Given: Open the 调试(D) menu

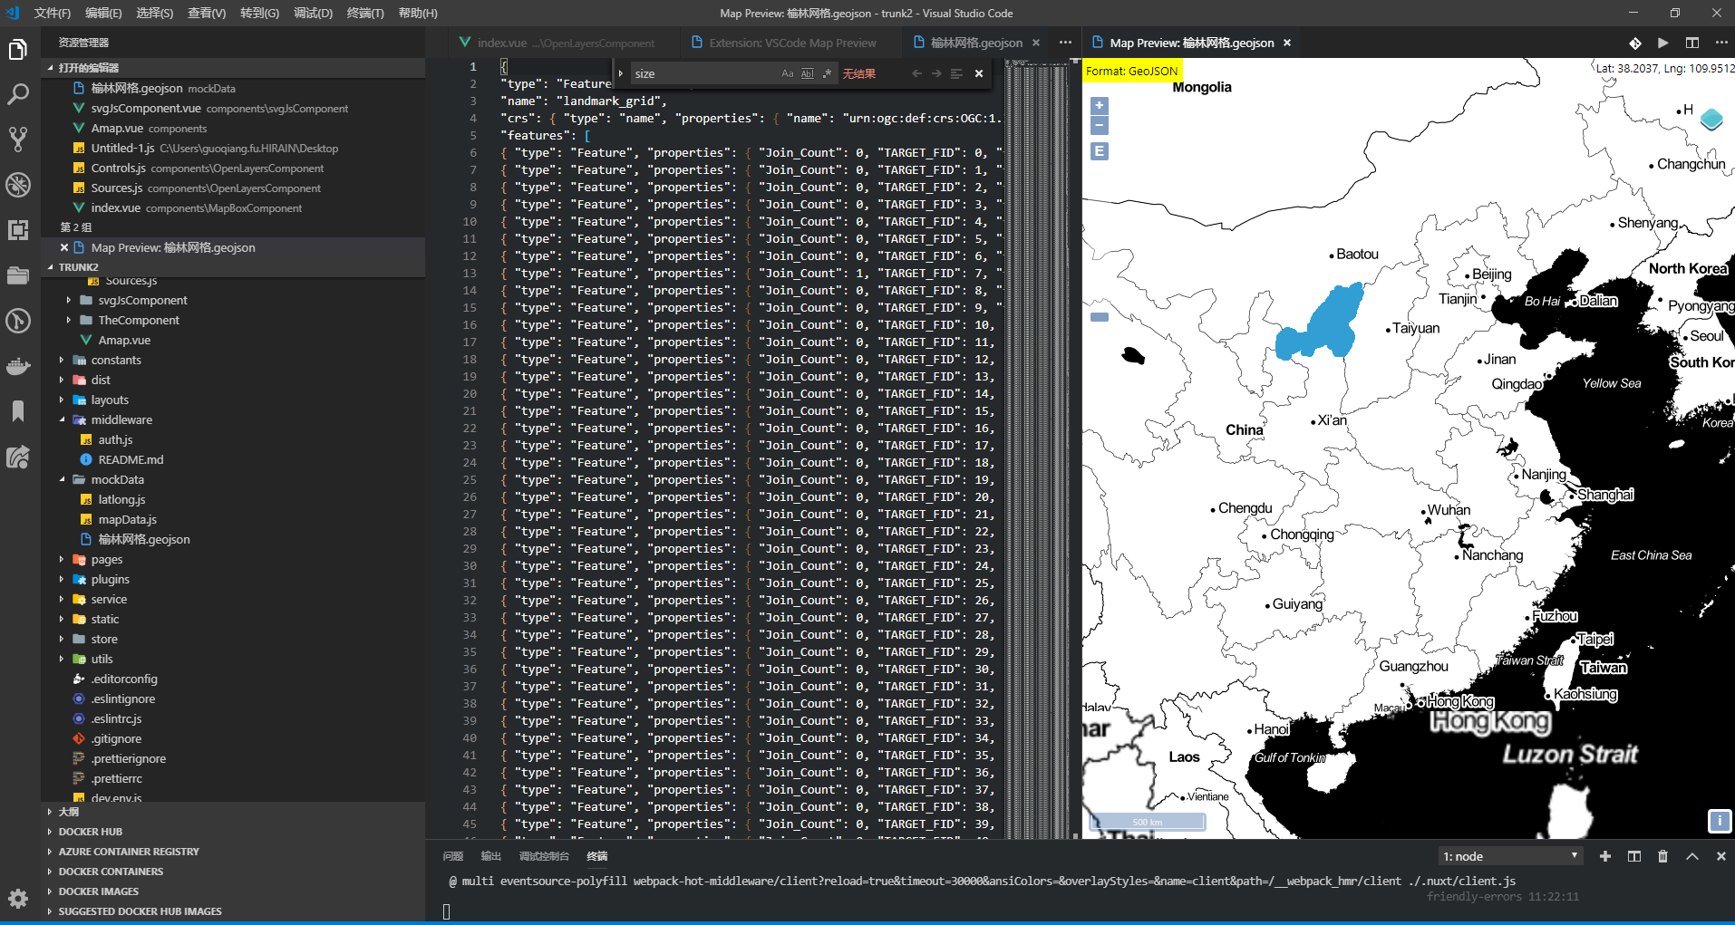Looking at the screenshot, I should coord(313,13).
